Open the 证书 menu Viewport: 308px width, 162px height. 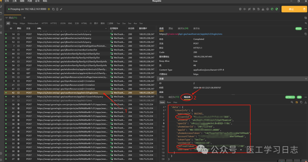(x=37, y=1)
